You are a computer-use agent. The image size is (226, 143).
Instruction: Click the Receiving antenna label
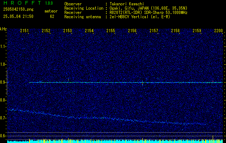83,17
